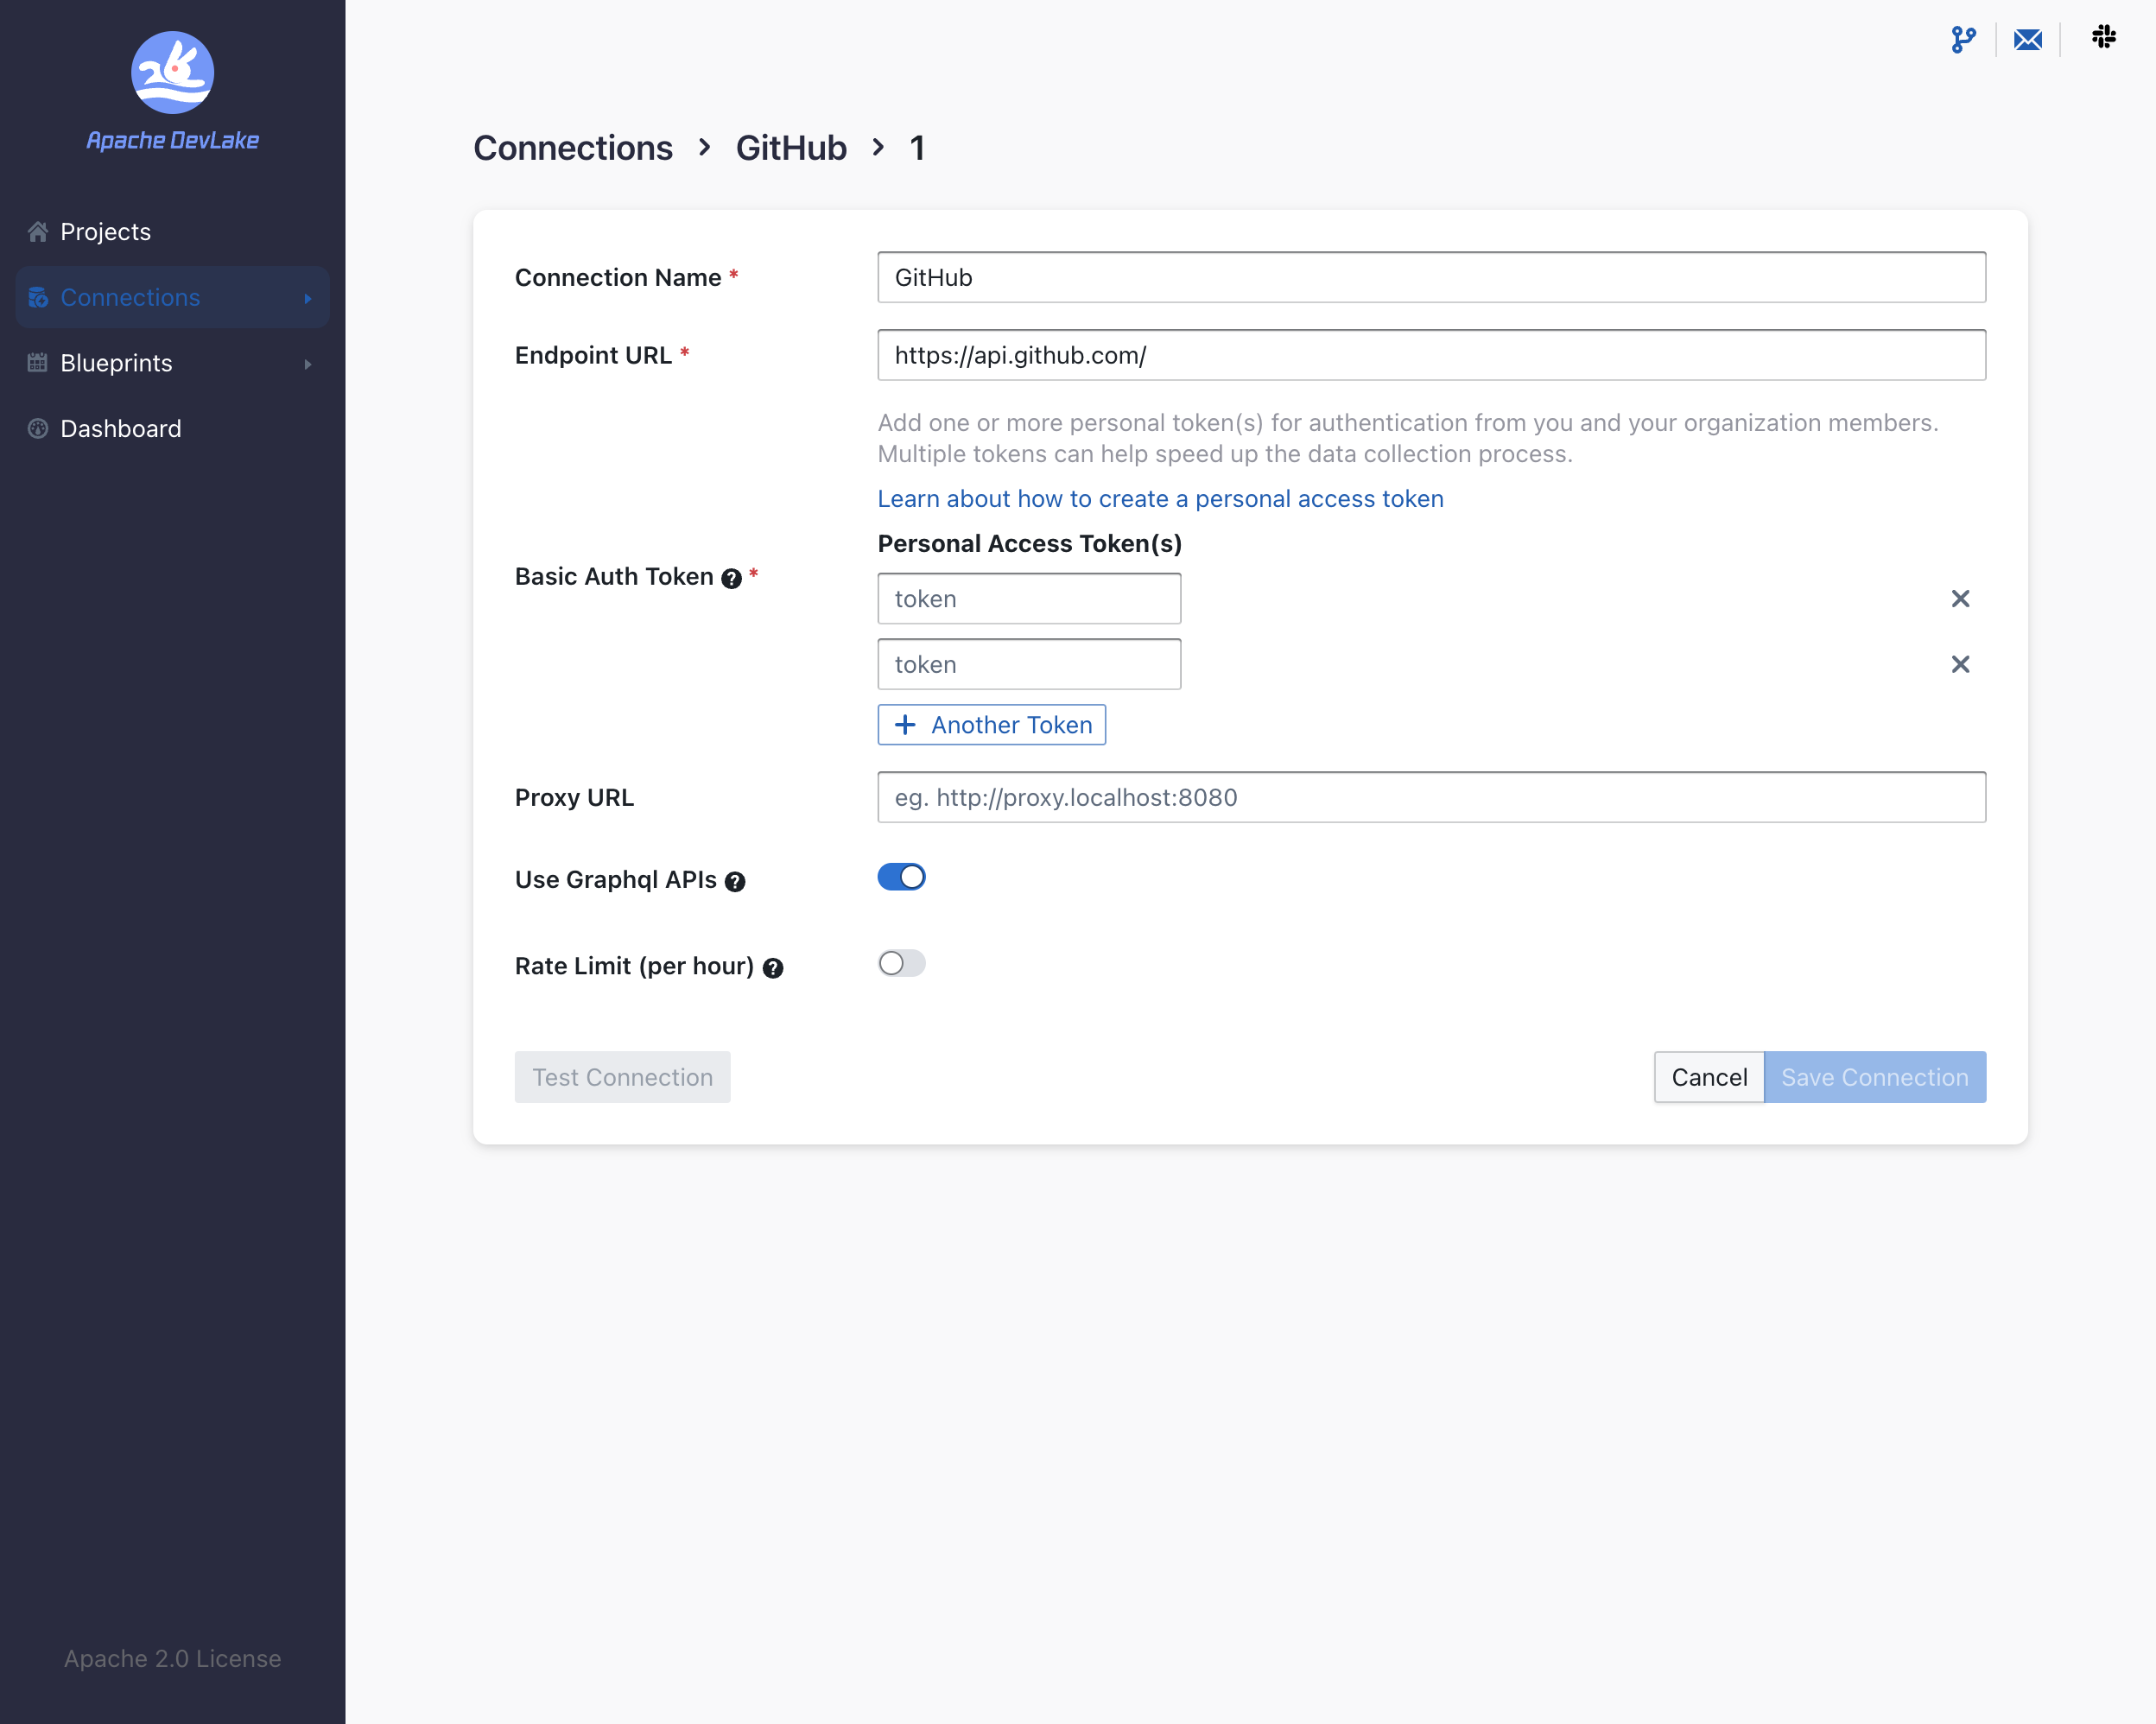
Task: Click into the Proxy URL field
Action: click(x=1430, y=797)
